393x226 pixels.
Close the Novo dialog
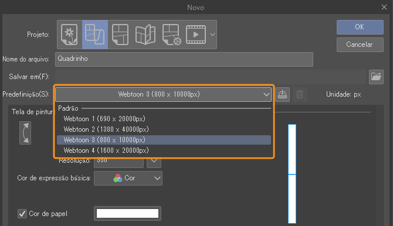[x=384, y=7]
